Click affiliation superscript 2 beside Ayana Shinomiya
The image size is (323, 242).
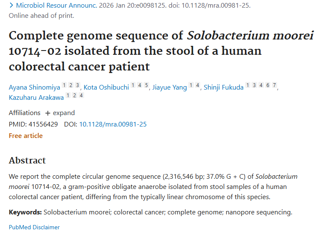[x=71, y=85]
